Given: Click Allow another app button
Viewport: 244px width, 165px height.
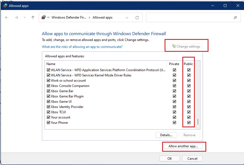Looking at the screenshot, I should point(183,146).
